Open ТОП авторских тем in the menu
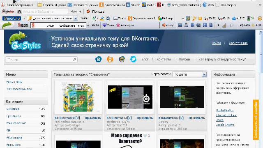Viewport: 263px width, 148px height. coord(19,89)
